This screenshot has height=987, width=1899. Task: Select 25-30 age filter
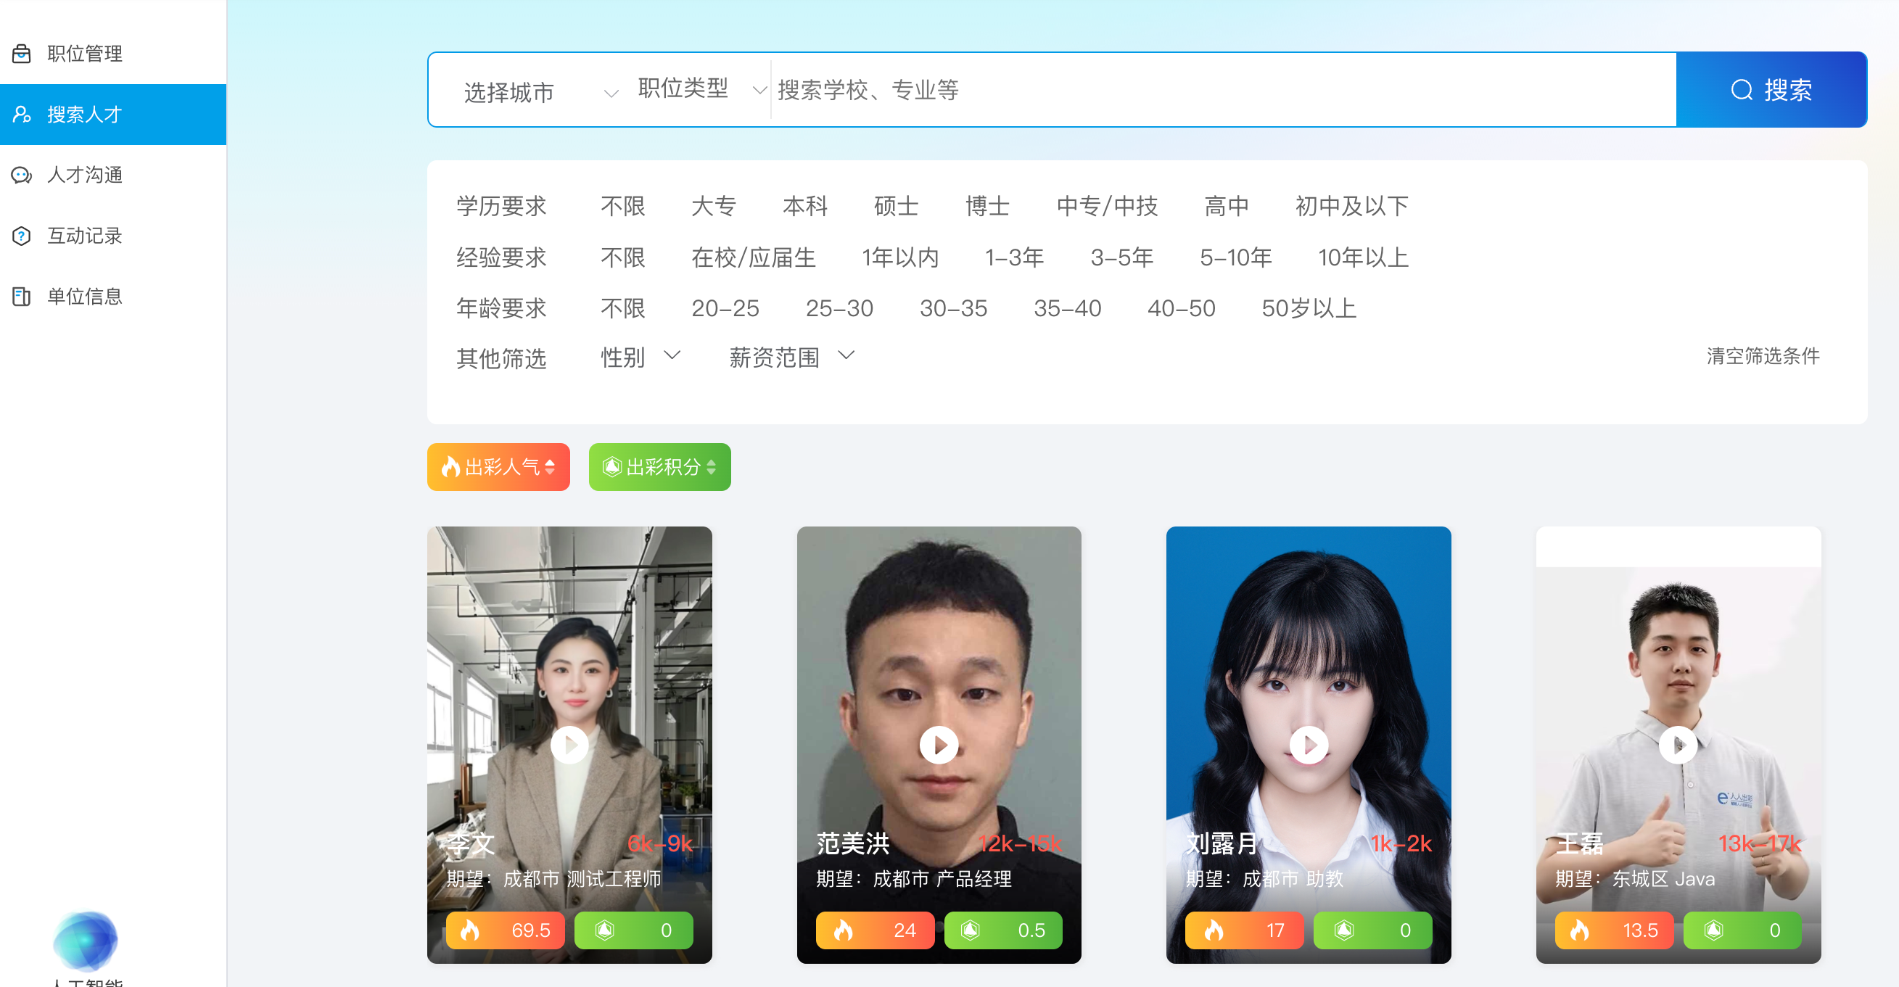click(x=839, y=308)
